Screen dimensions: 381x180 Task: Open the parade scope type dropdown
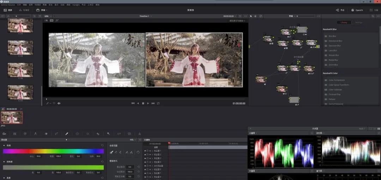pyautogui.click(x=253, y=133)
